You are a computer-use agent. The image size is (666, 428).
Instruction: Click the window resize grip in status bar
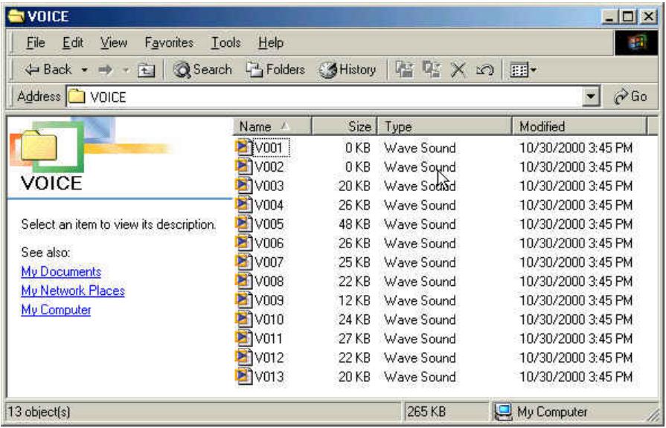653,415
